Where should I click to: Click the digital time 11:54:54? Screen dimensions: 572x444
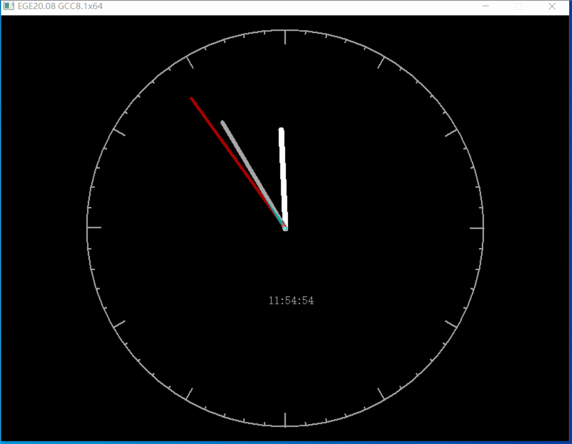pyautogui.click(x=291, y=301)
